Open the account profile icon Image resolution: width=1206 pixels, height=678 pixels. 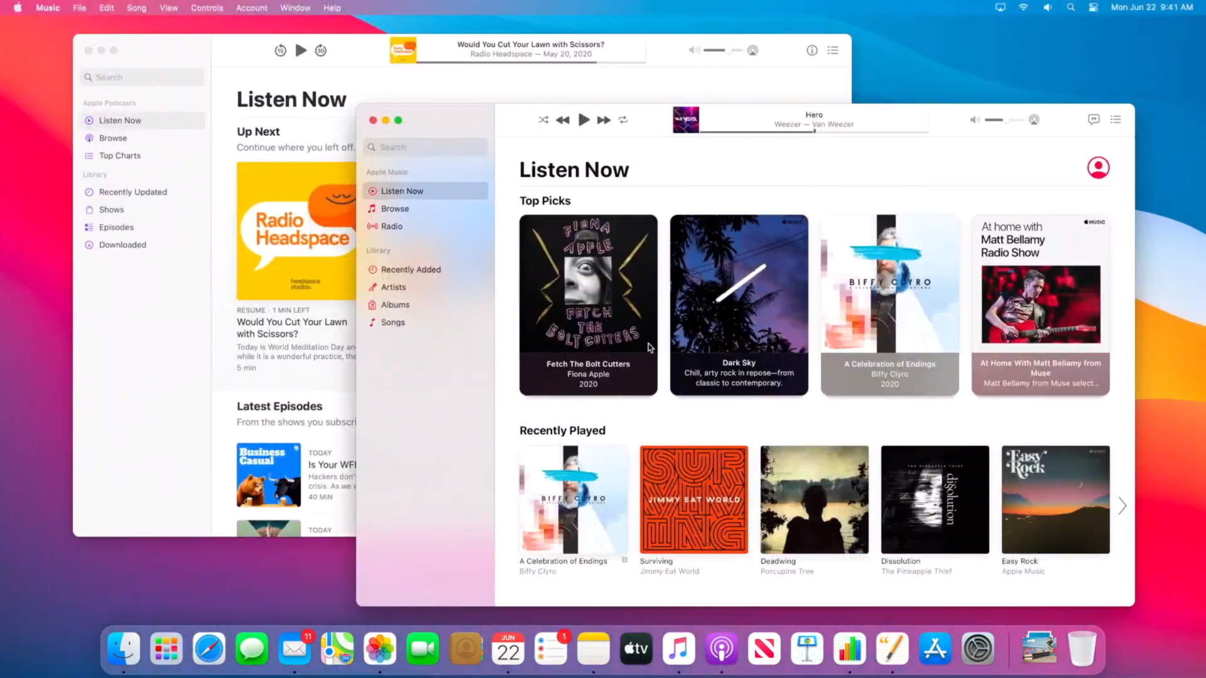click(1098, 168)
